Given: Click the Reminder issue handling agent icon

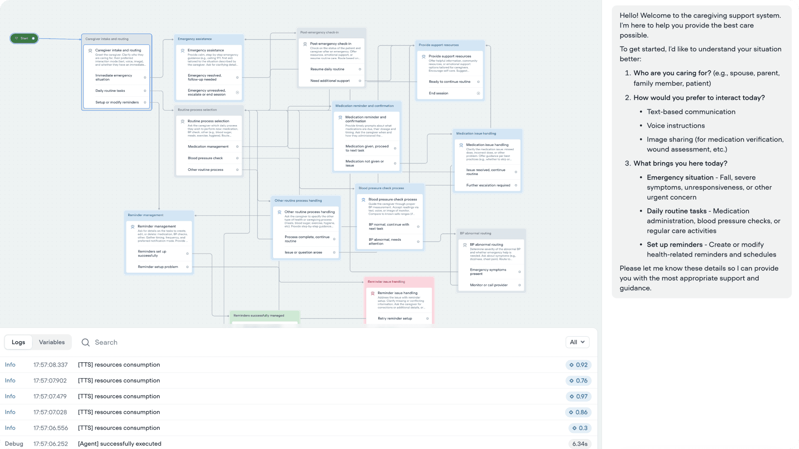Looking at the screenshot, I should click(x=372, y=294).
